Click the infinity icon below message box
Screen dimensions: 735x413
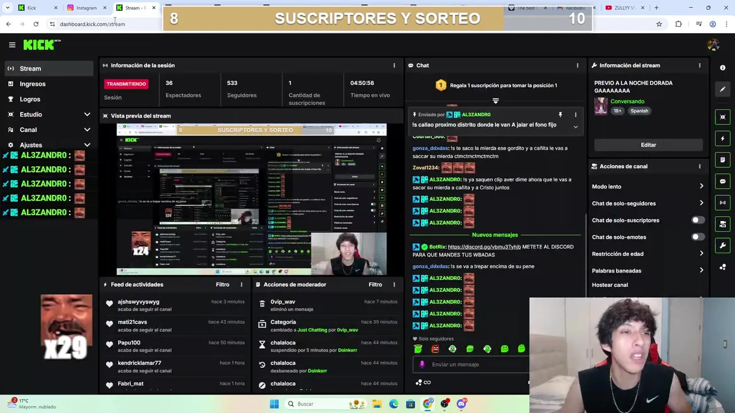[x=427, y=383]
